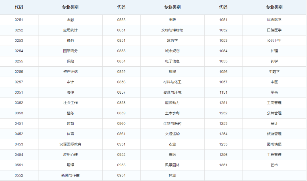Select the 艺术 cell
Viewport: 307px width, 181px height.
pyautogui.click(x=274, y=165)
